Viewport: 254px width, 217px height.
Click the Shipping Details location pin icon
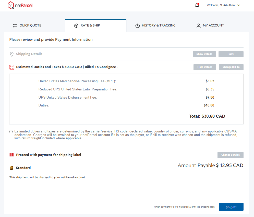point(12,54)
